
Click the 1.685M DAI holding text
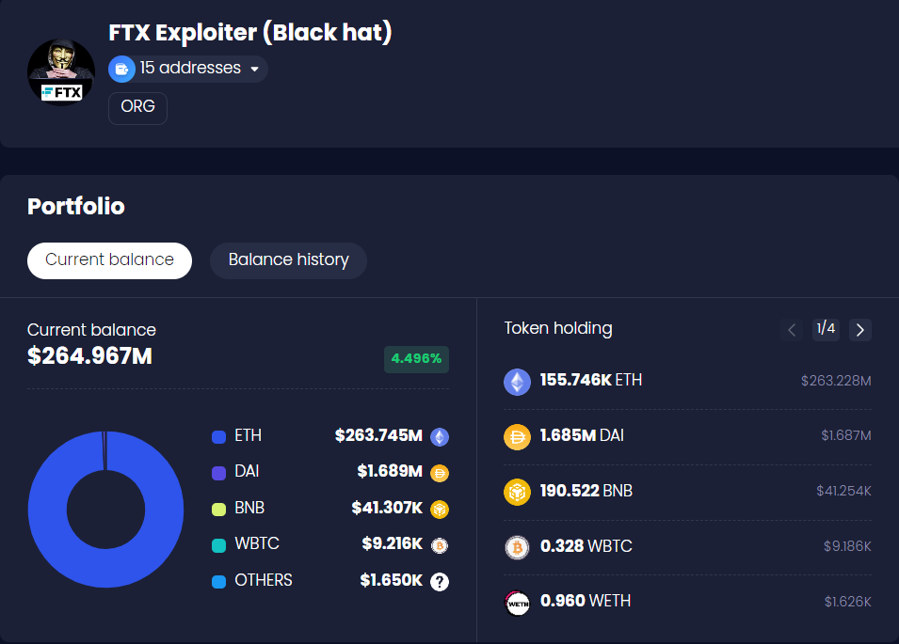point(582,435)
